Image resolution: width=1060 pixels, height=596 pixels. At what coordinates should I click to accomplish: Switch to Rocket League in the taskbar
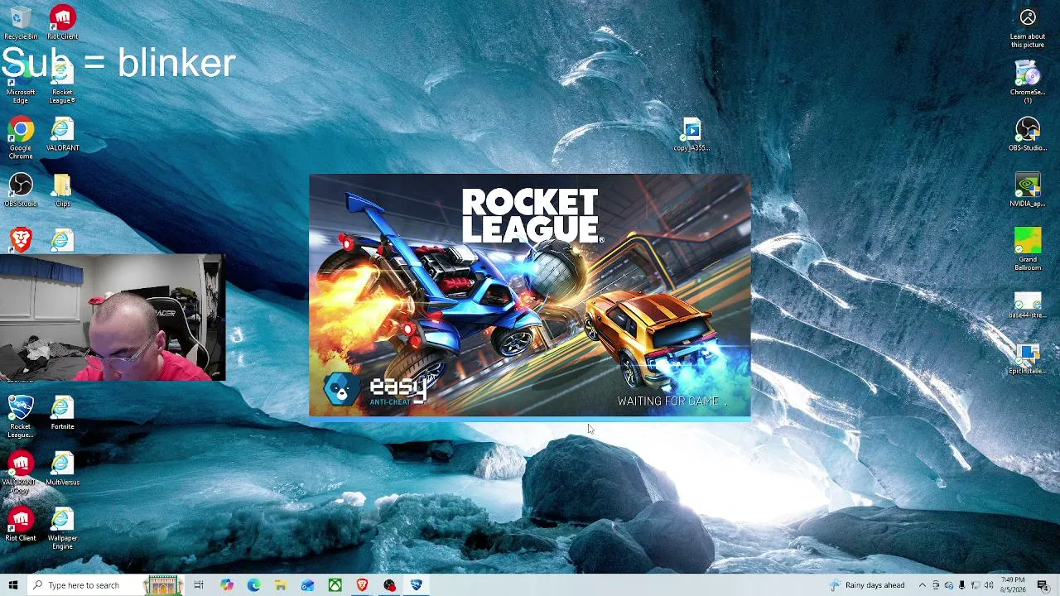(417, 585)
